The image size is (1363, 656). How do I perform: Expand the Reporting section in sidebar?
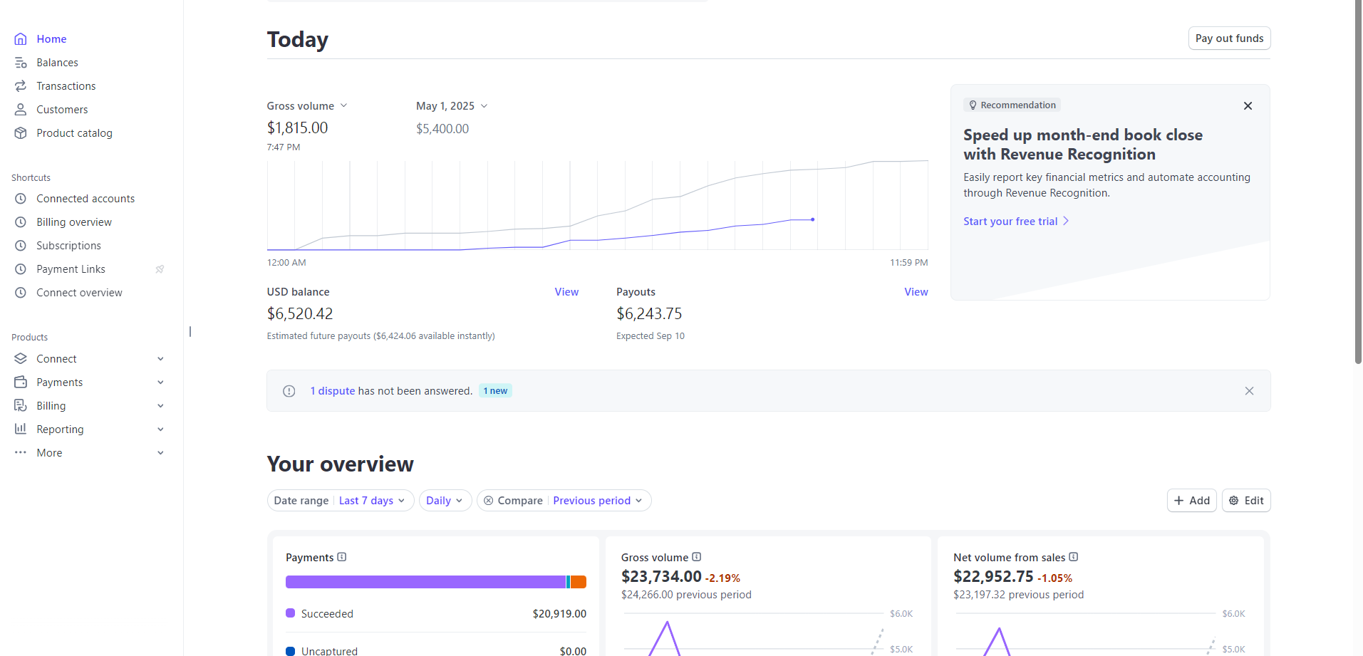tap(160, 429)
